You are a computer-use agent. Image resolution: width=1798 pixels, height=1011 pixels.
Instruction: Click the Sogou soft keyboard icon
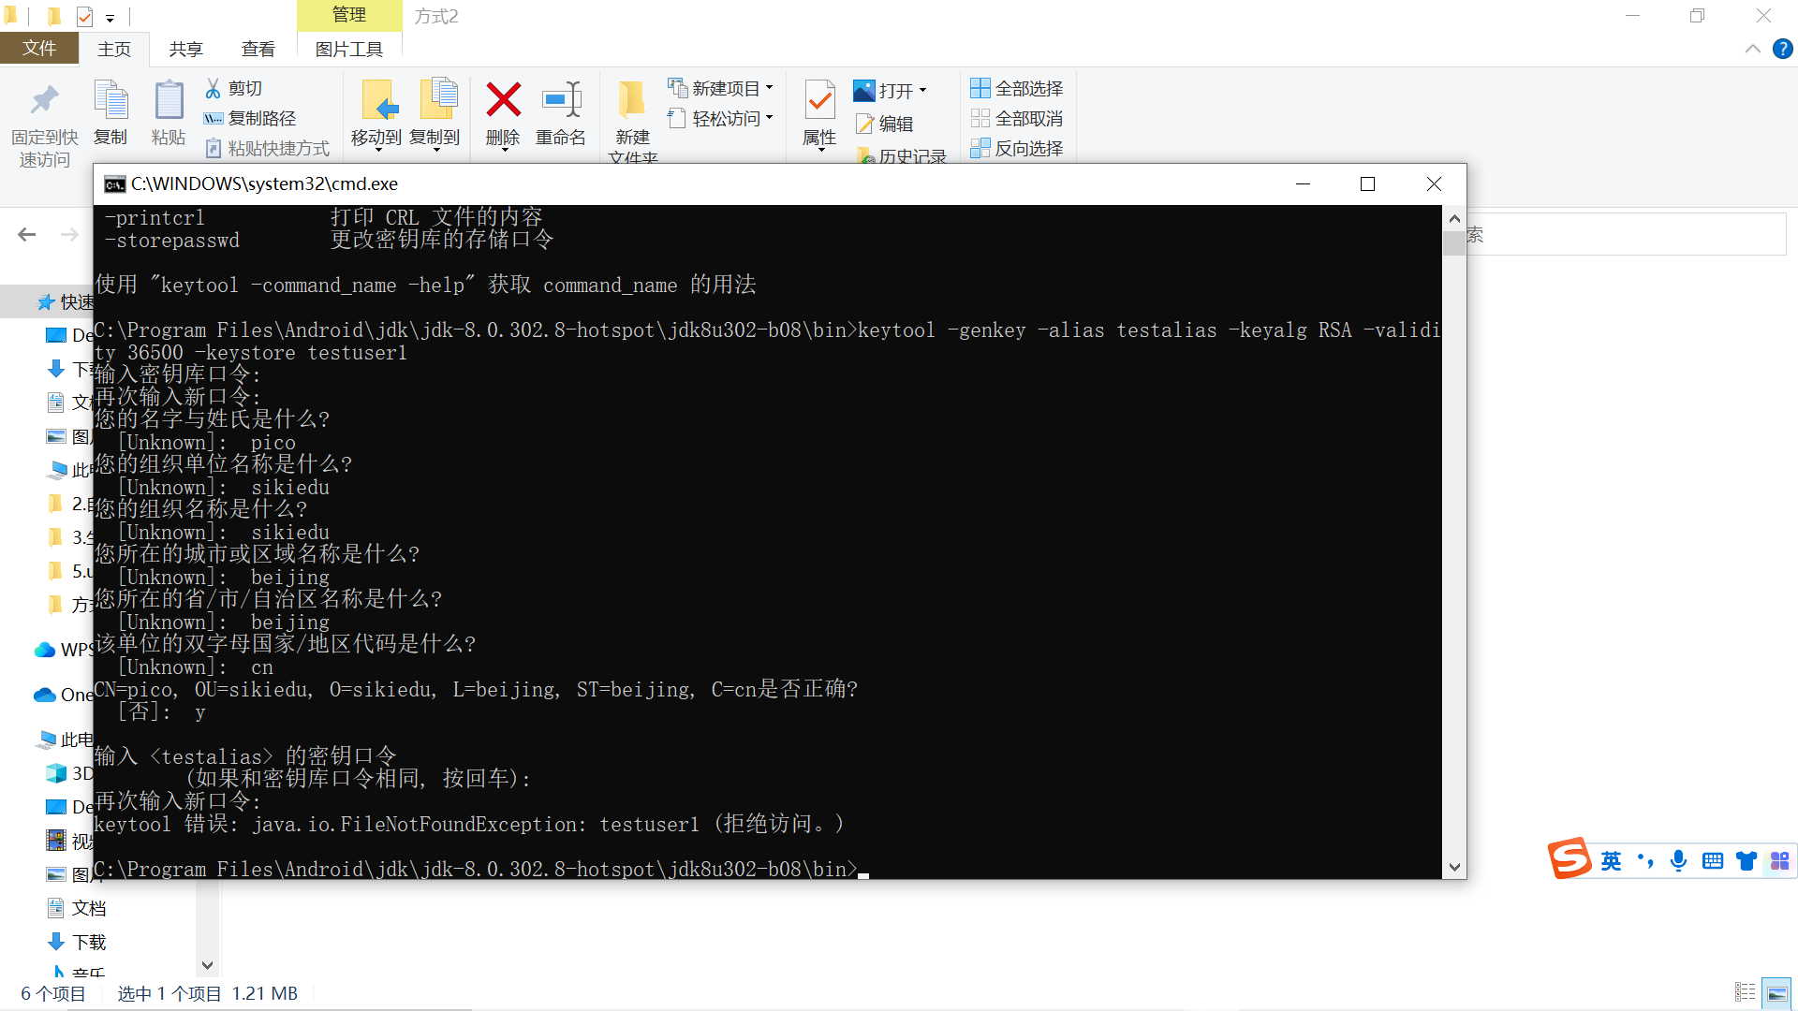1713,860
